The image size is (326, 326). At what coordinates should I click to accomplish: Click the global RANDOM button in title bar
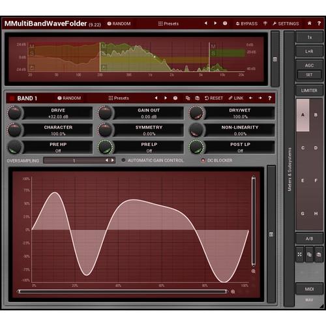click(119, 23)
